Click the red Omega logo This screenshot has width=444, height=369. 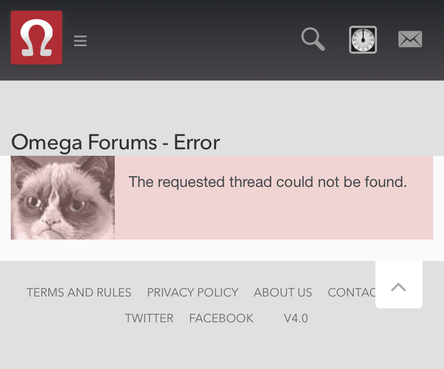tap(36, 38)
